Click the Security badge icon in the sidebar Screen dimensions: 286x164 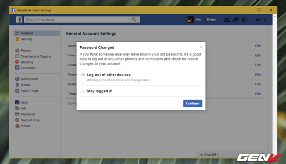coord(17,39)
